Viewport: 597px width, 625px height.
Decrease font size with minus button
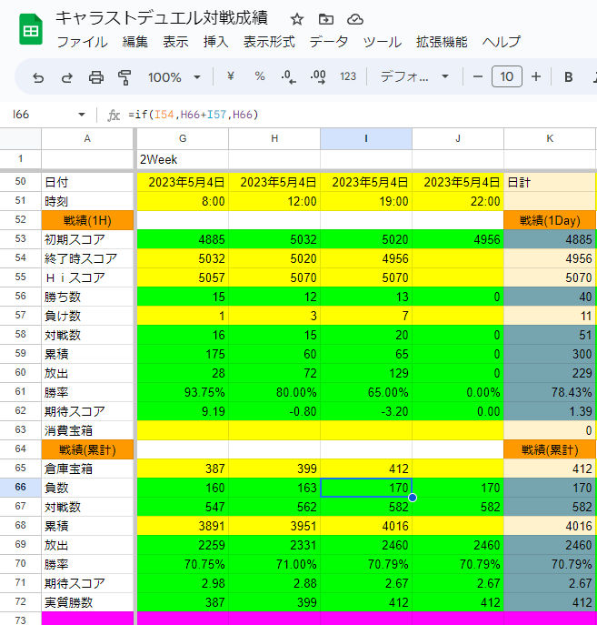[478, 77]
